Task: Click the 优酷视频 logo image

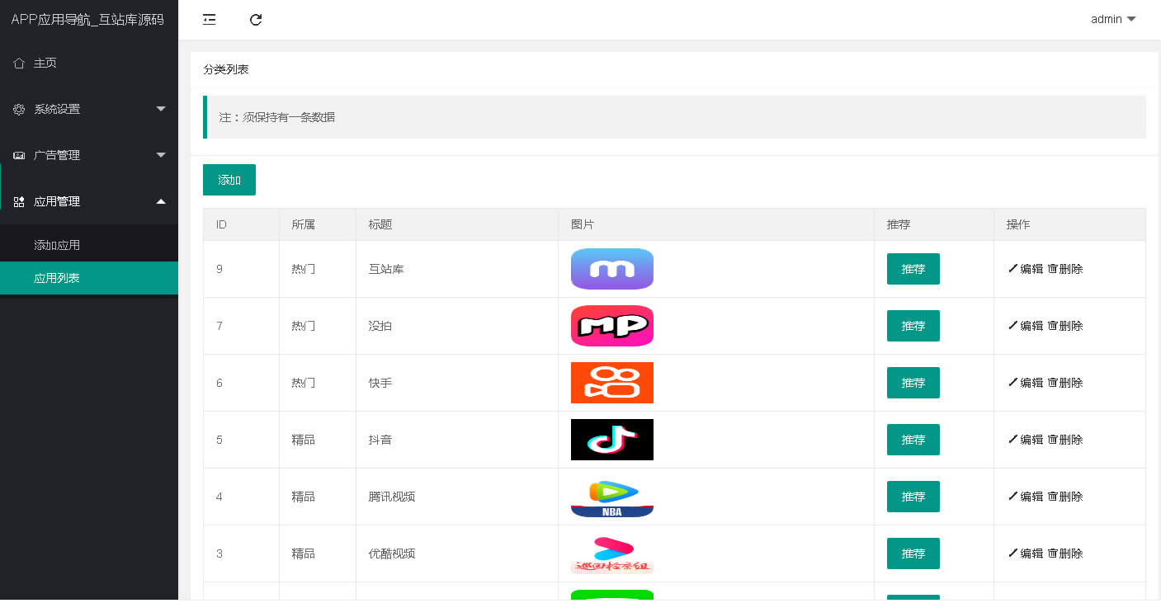Action: point(612,554)
